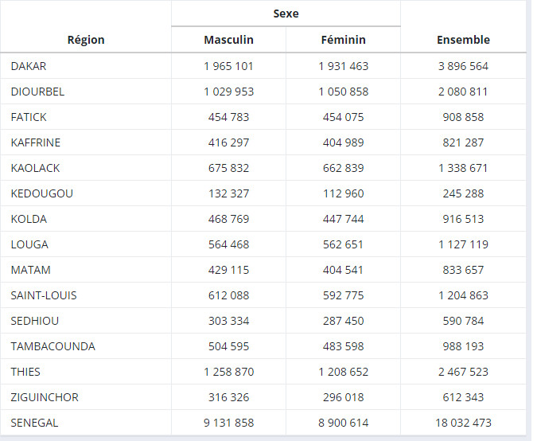Click the KAFFRINE region cell
This screenshot has height=441, width=537.
pyautogui.click(x=36, y=142)
